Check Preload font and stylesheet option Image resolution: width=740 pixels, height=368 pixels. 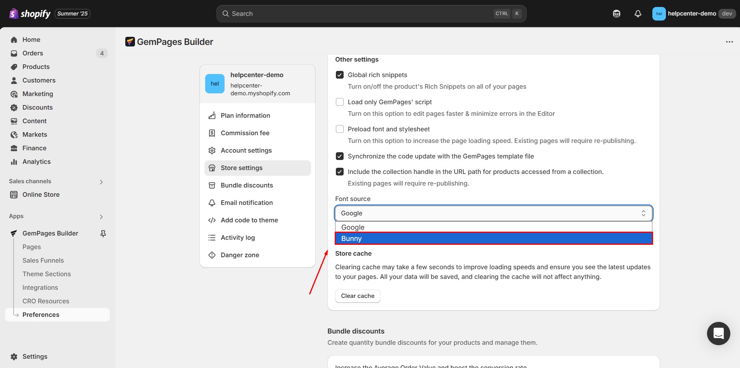click(x=340, y=129)
